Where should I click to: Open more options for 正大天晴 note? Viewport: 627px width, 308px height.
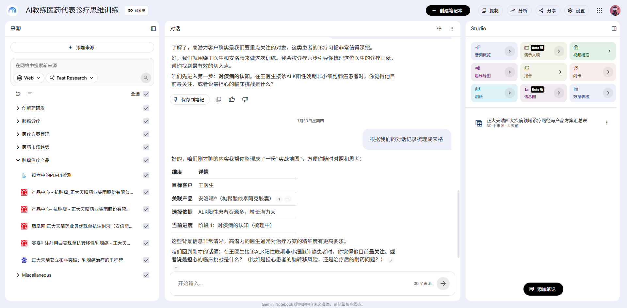click(607, 123)
